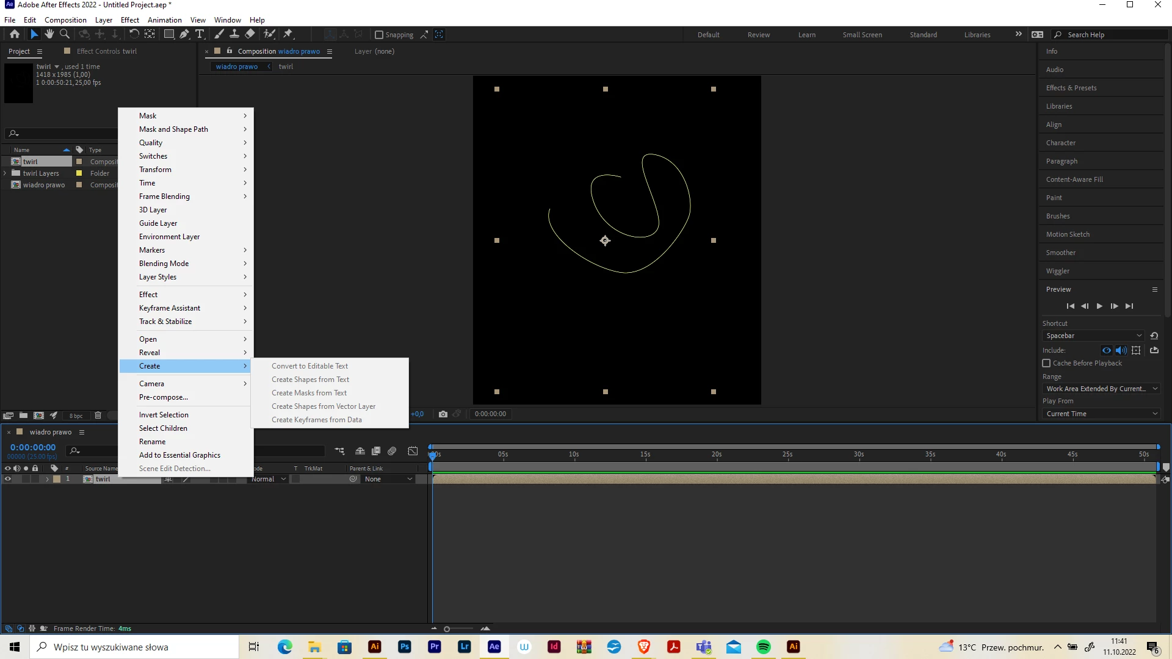
Task: Open the Pre-compose menu entry
Action: pos(163,397)
